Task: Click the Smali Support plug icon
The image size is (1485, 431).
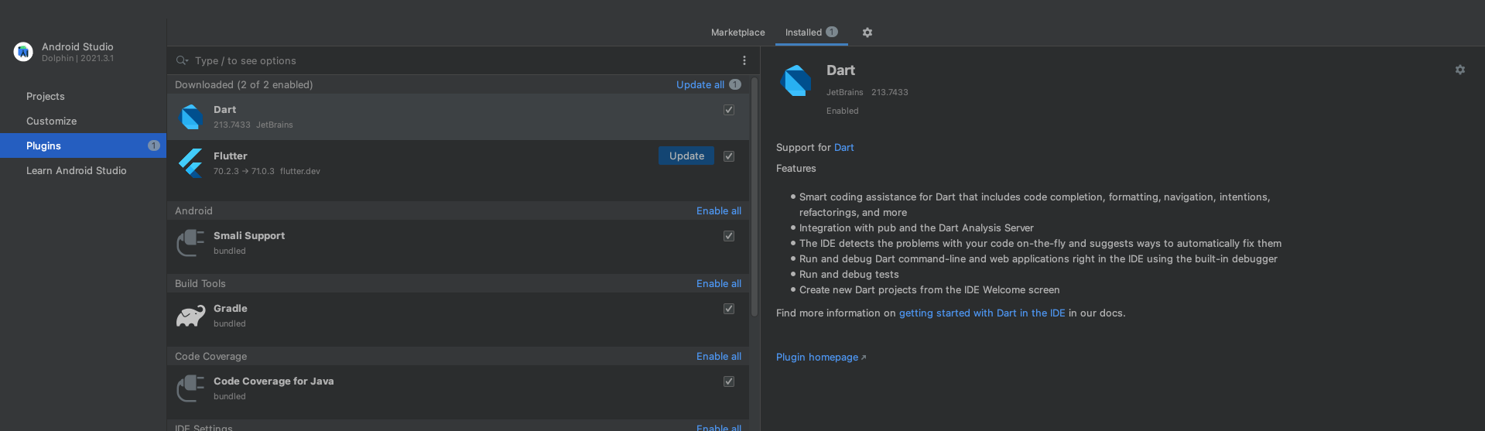Action: pos(190,243)
